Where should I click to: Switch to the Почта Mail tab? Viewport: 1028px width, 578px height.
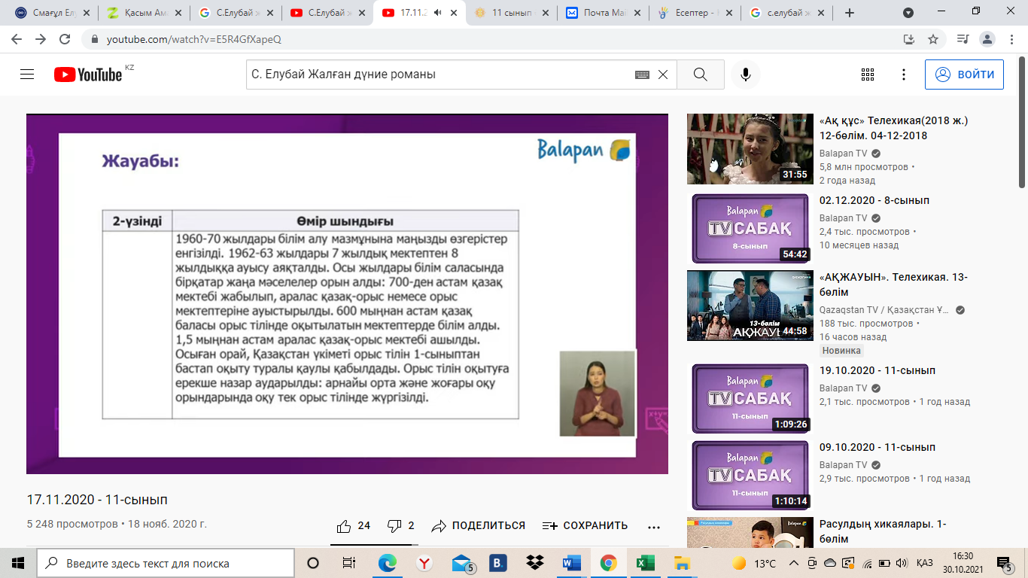pyautogui.click(x=603, y=13)
